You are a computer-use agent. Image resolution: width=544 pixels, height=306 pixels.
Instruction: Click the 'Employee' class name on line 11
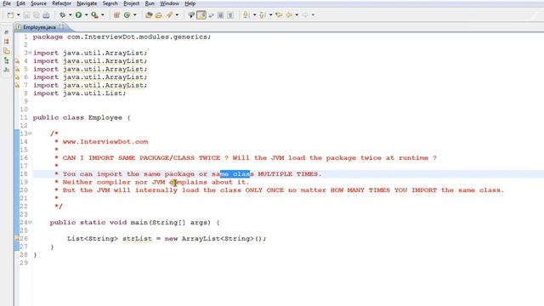(x=105, y=117)
